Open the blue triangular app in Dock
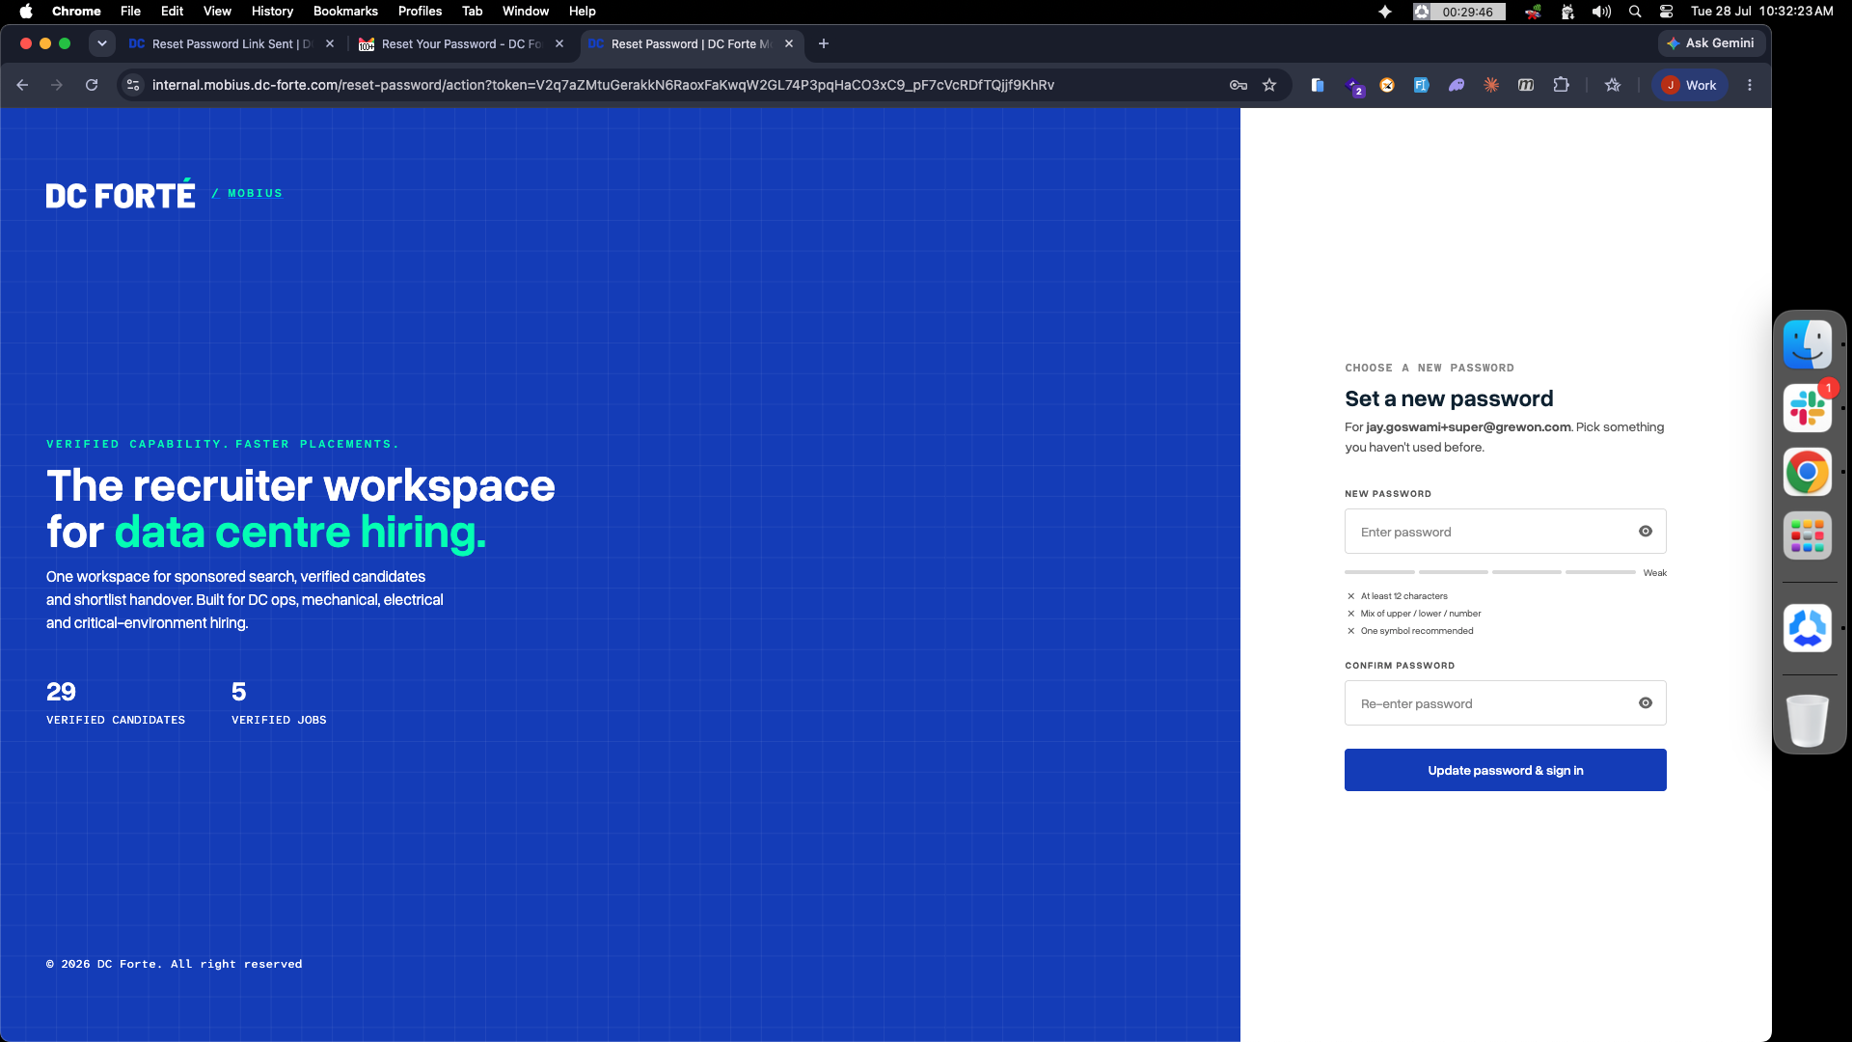The width and height of the screenshot is (1852, 1042). [x=1808, y=628]
